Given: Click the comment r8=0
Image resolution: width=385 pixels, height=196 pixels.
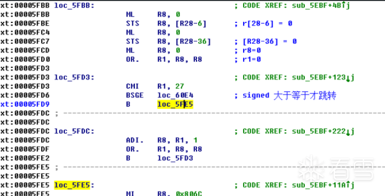Looking at the screenshot, I should (248, 51).
